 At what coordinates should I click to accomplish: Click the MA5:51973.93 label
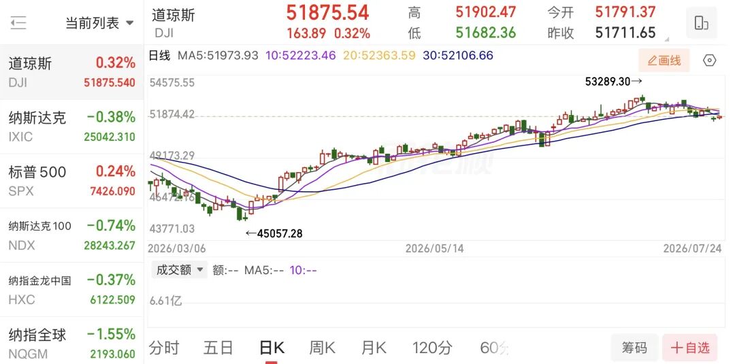coord(218,55)
